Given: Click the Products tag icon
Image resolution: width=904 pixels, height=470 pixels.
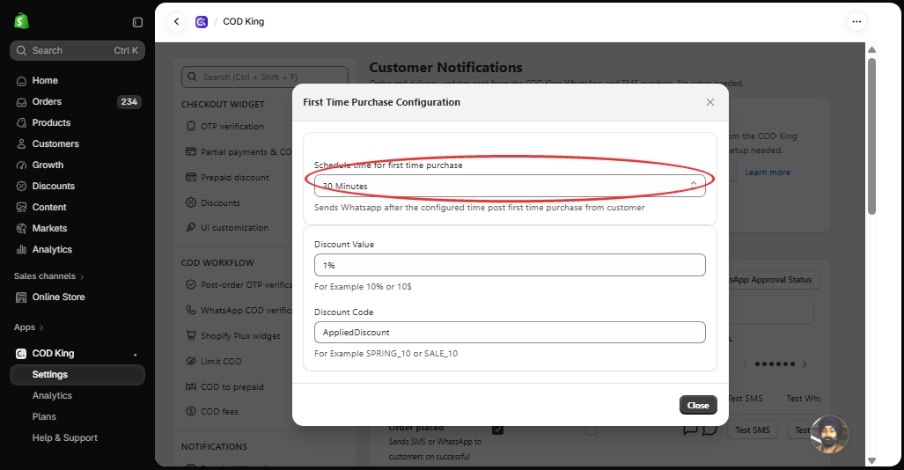Looking at the screenshot, I should (x=21, y=123).
